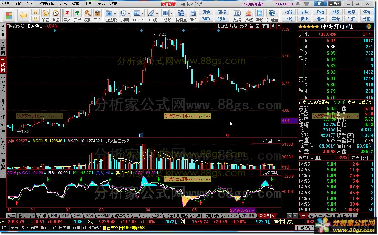
Task: Expand the 画线 drawing dropdown arrow
Action: tap(157, 14)
